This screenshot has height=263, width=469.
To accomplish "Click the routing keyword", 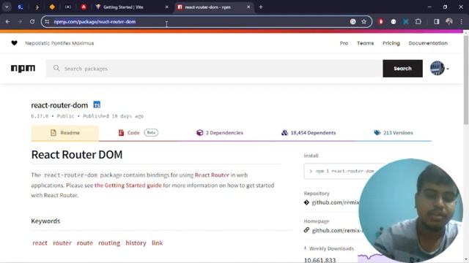I will click(x=109, y=243).
